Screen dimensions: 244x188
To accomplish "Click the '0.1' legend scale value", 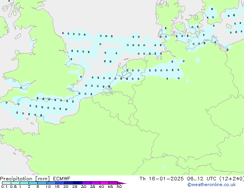I will tap(4, 186).
